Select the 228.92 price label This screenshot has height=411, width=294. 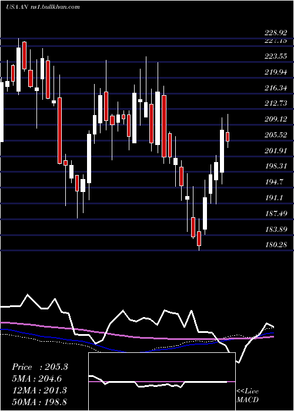pyautogui.click(x=276, y=33)
